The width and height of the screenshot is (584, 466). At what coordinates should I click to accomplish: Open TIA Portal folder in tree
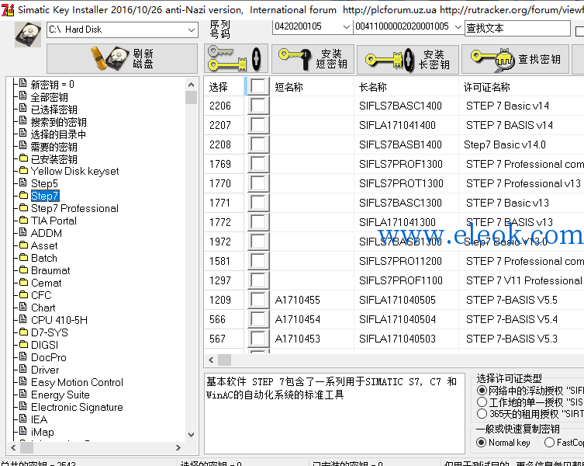click(54, 221)
